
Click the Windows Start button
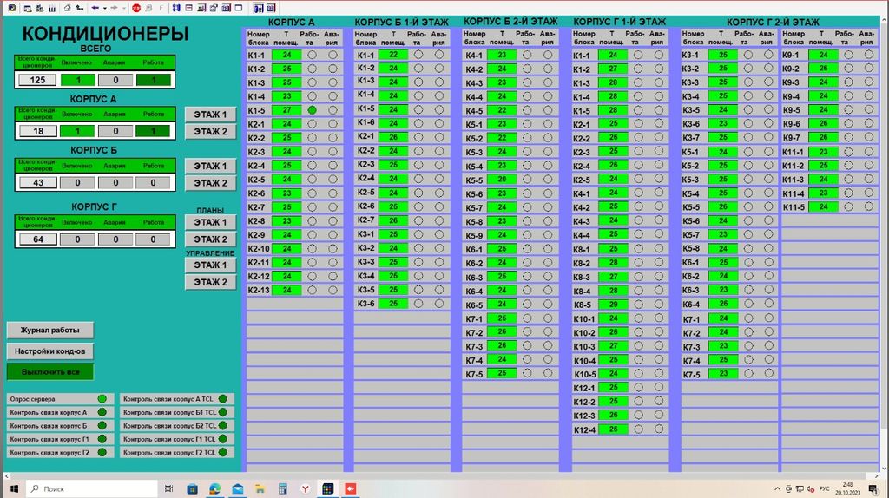pyautogui.click(x=13, y=488)
